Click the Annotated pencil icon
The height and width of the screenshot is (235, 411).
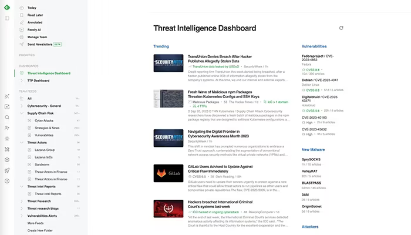point(22,22)
